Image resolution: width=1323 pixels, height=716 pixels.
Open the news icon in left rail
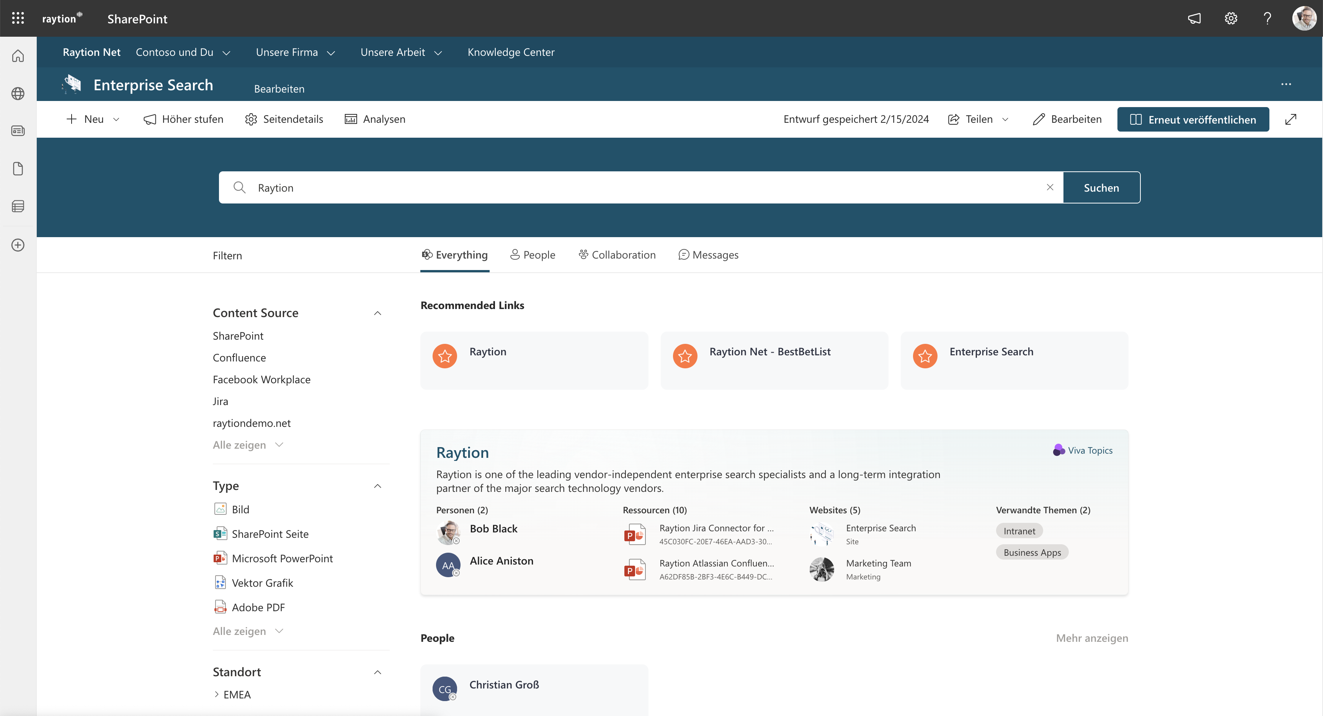coord(18,131)
